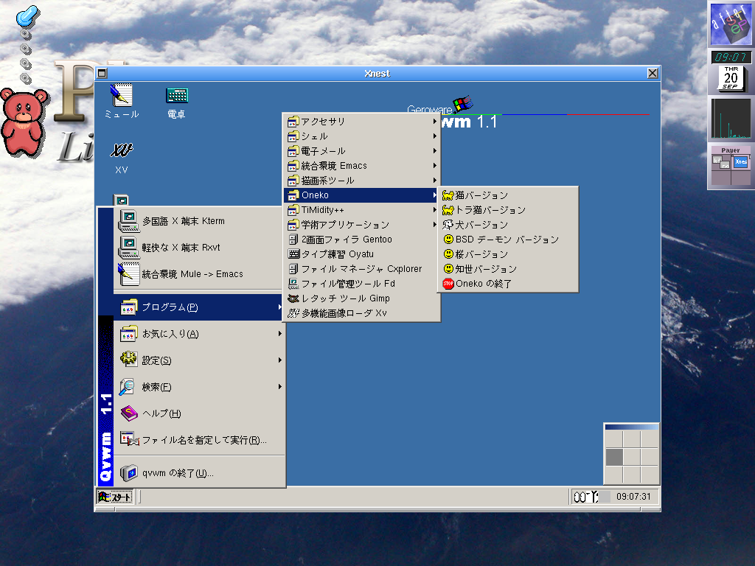Select the highlighted Oneko menu item
The height and width of the screenshot is (566, 755).
[x=362, y=195]
